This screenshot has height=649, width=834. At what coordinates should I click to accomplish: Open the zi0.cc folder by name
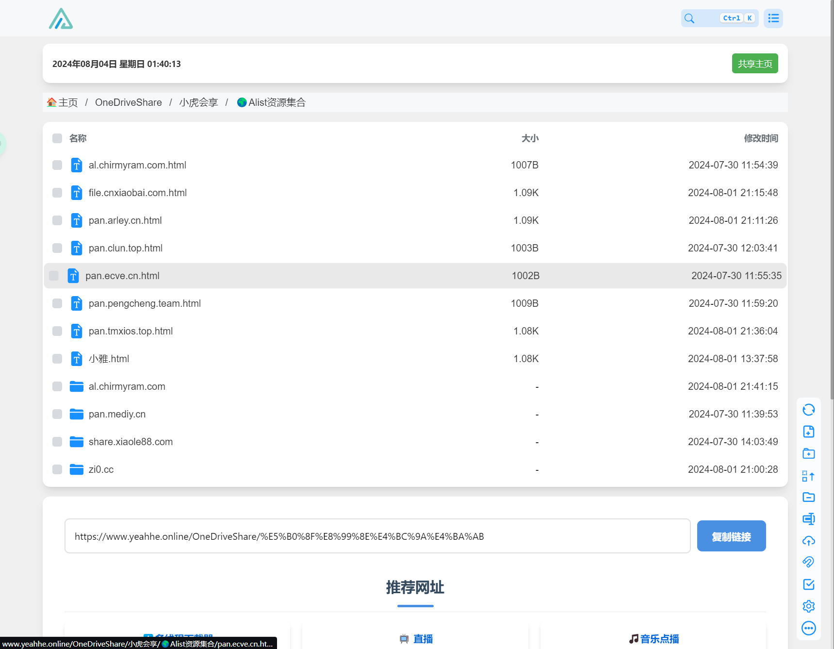101,469
